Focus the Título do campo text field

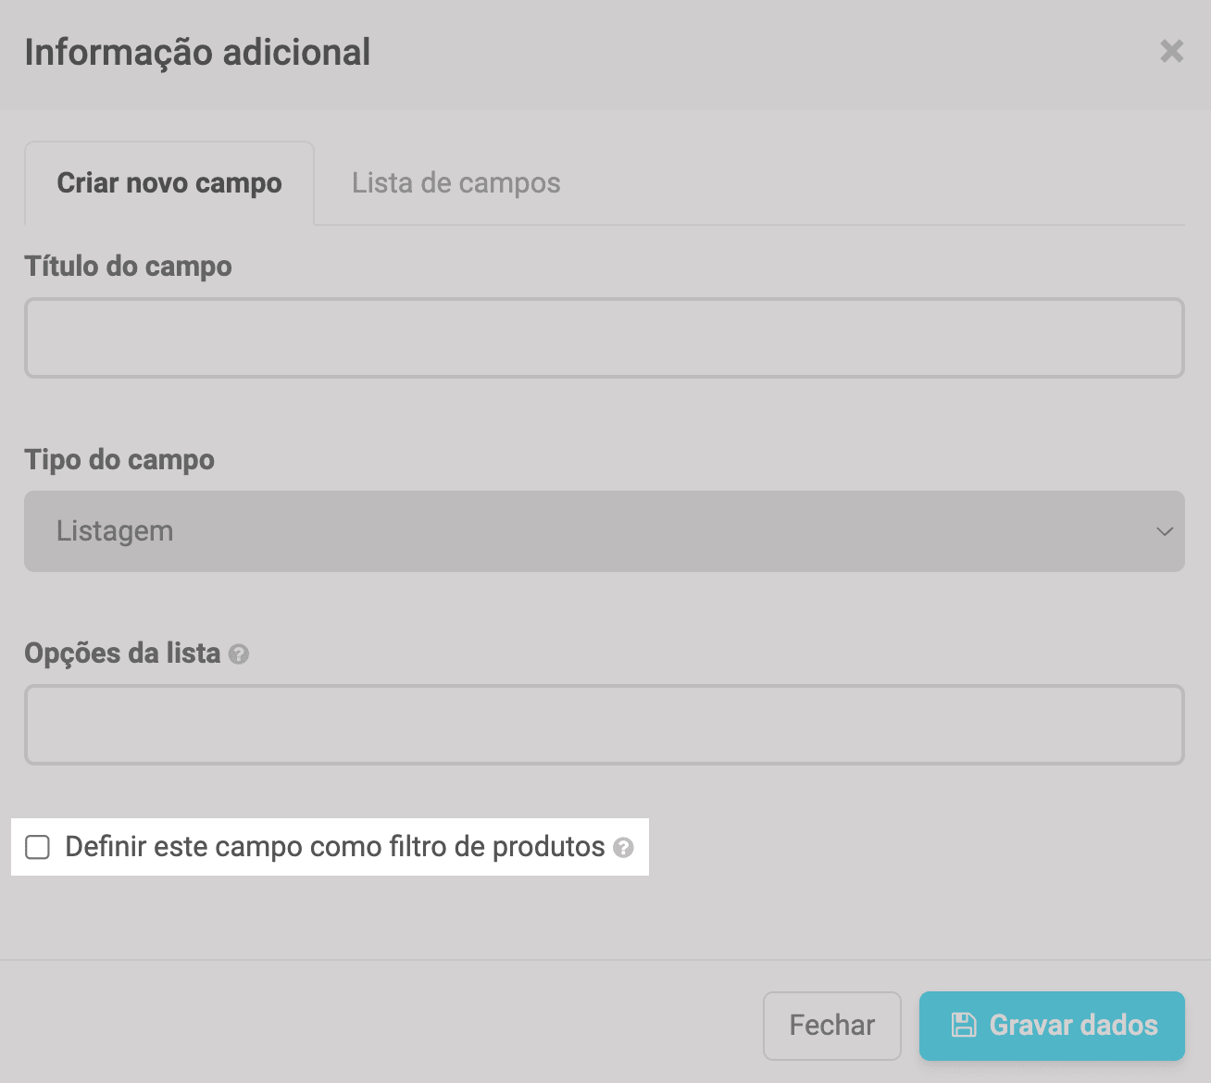604,338
